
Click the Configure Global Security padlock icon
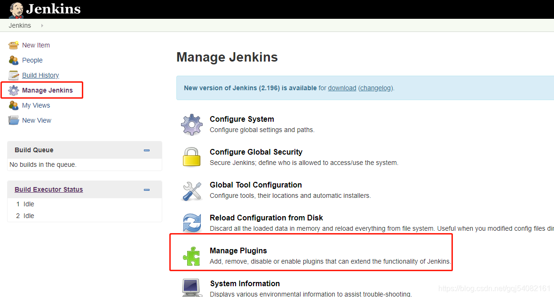192,157
